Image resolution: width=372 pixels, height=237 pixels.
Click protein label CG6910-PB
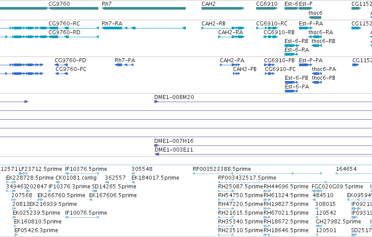pos(279,60)
